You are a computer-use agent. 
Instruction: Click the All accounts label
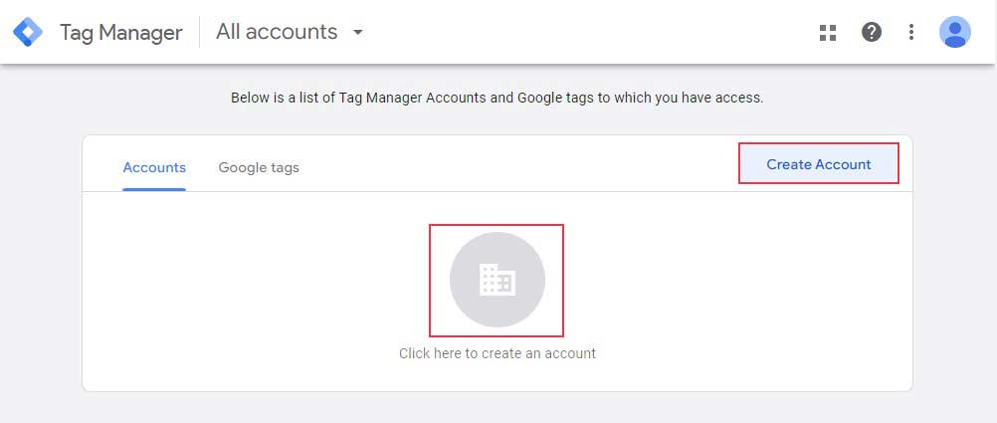277,31
